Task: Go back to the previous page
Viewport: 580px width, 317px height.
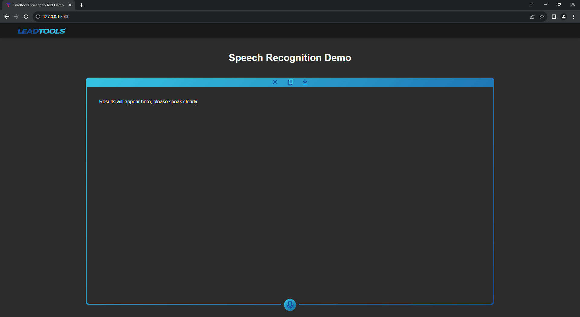Action: point(7,17)
